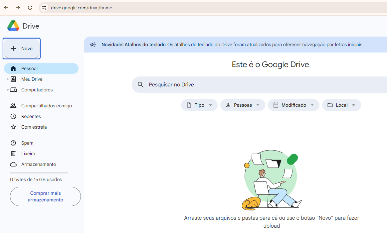Click the megaphone announcement icon
Image resolution: width=387 pixels, height=233 pixels.
point(93,45)
